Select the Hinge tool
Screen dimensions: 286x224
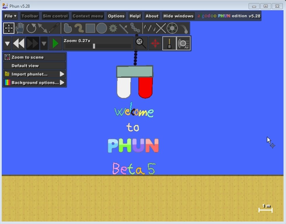[x=172, y=28]
